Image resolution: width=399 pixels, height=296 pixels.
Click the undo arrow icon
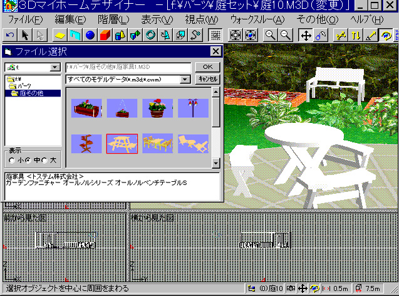pyautogui.click(x=10, y=35)
